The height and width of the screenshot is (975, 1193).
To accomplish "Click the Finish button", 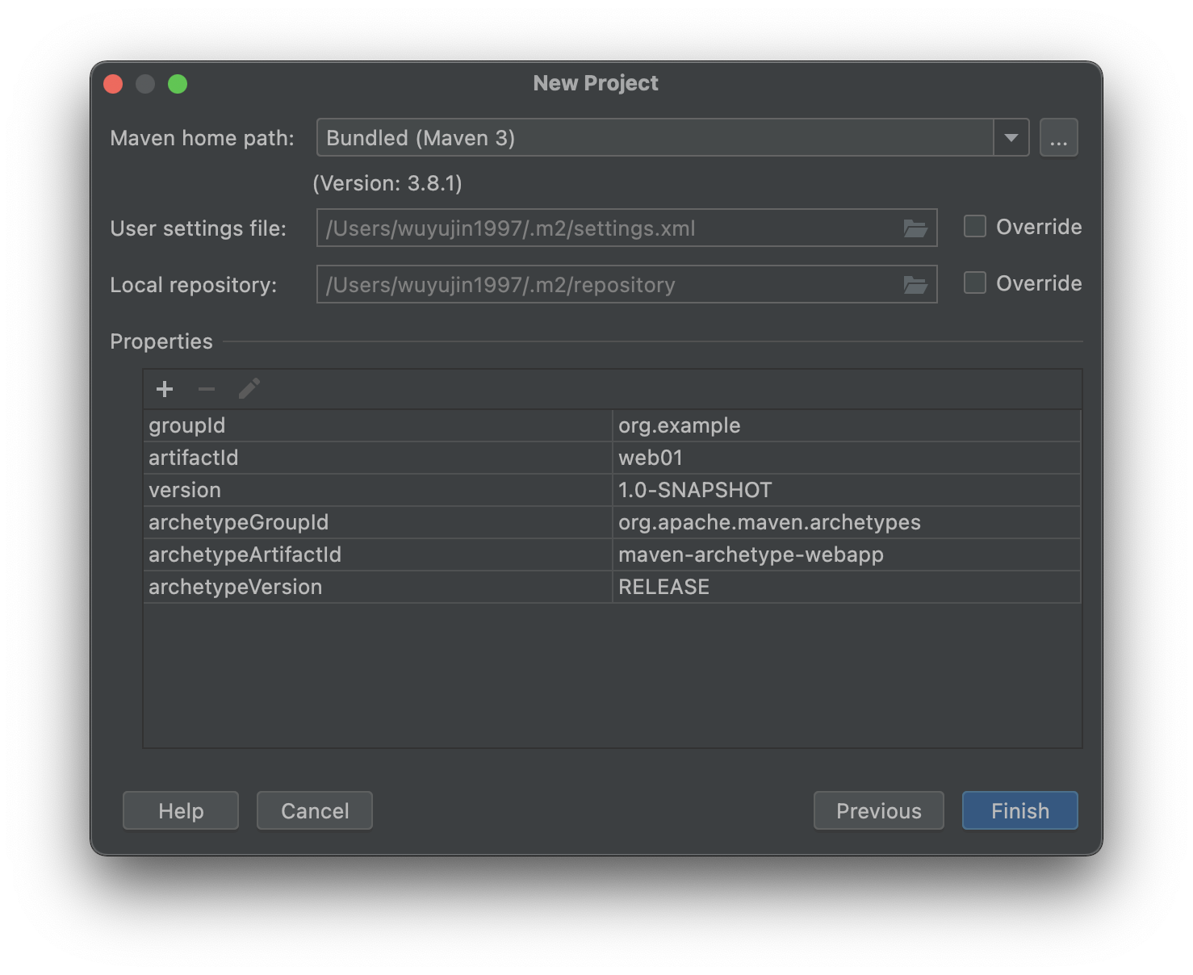I will pos(1020,810).
